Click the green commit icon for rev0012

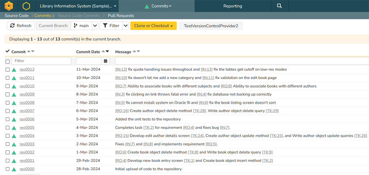[x=14, y=69]
